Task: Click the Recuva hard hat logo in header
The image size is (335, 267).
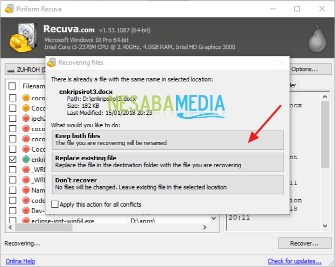Action: [22, 38]
